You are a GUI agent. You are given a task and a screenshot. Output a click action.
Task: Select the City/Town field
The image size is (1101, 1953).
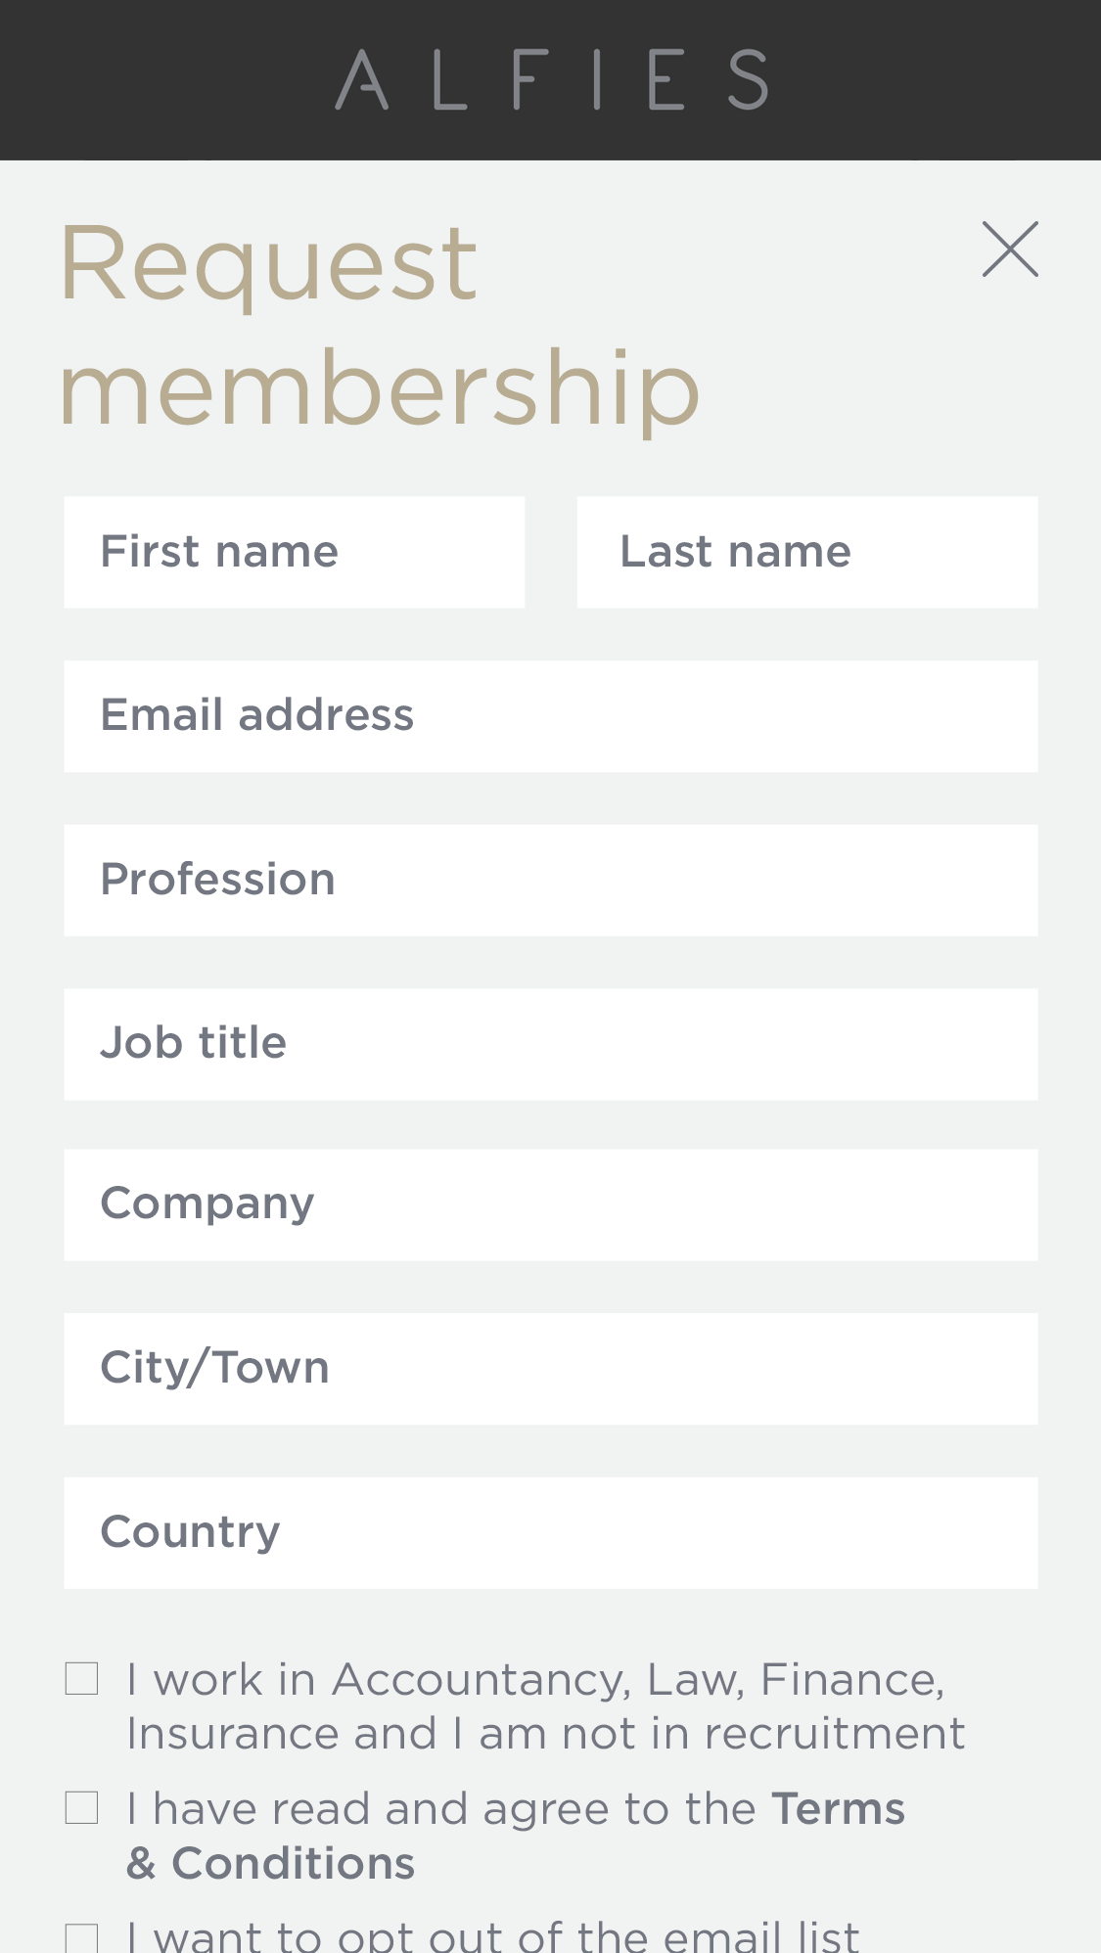(550, 1369)
